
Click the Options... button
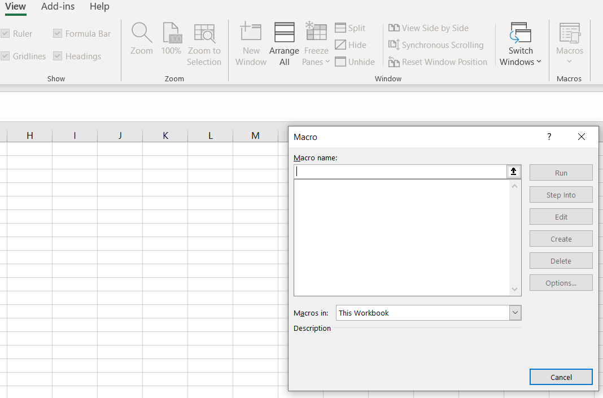coord(561,283)
